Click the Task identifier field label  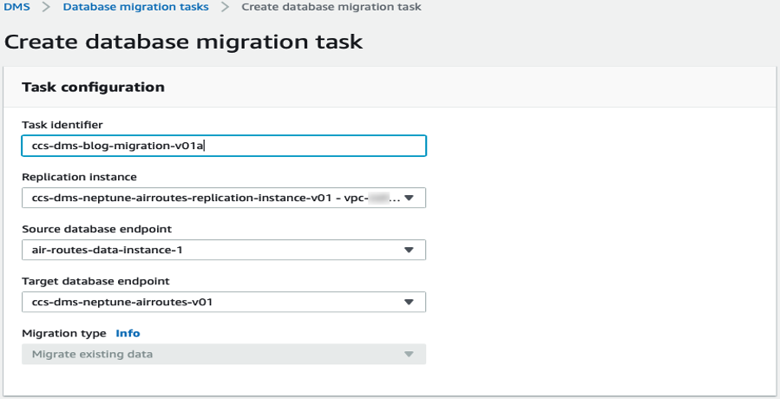click(62, 125)
